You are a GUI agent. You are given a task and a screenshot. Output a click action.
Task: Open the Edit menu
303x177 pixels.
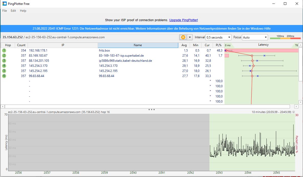click(x=13, y=11)
